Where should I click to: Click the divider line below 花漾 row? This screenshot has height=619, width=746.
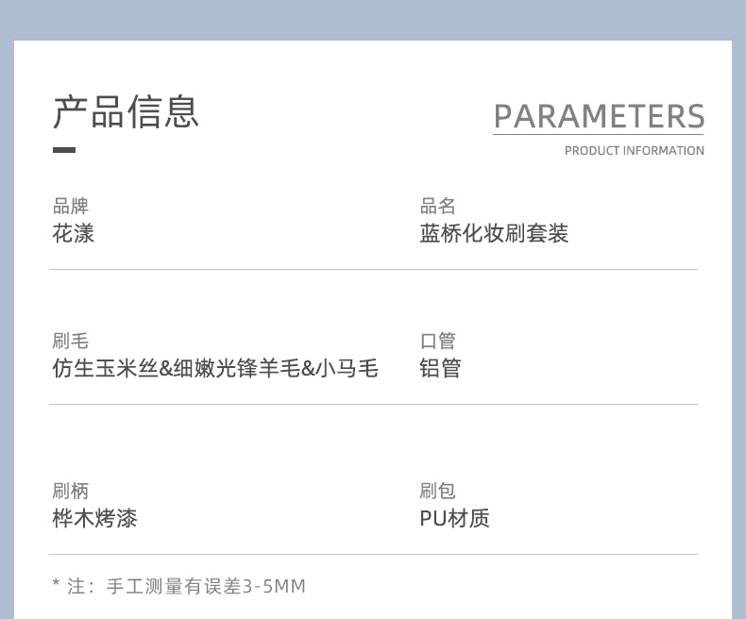[x=374, y=269]
